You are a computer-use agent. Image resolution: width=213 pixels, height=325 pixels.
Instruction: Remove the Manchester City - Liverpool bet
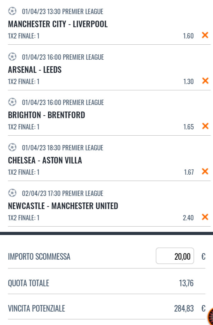(x=205, y=35)
